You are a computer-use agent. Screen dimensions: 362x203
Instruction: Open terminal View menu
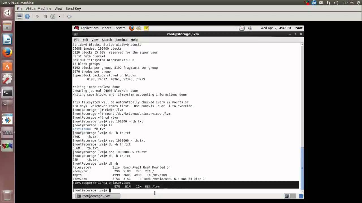click(95, 40)
